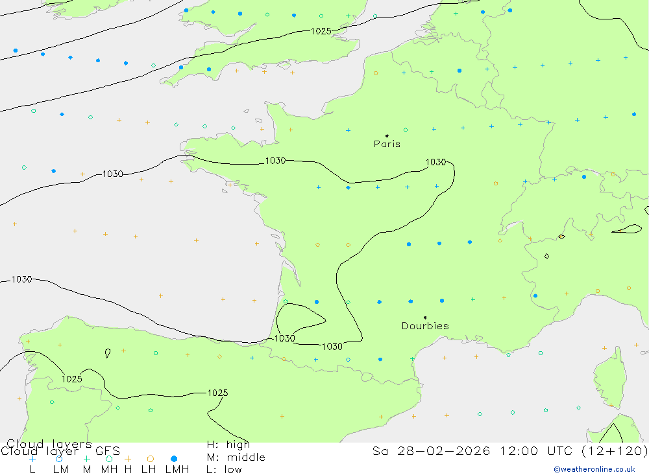Image resolution: width=649 pixels, height=475 pixels.
Task: Click the 'H: high' legend text
Action: click(x=228, y=445)
